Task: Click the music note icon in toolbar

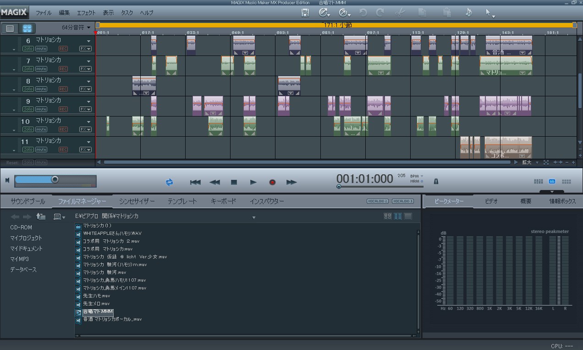Action: 468,13
